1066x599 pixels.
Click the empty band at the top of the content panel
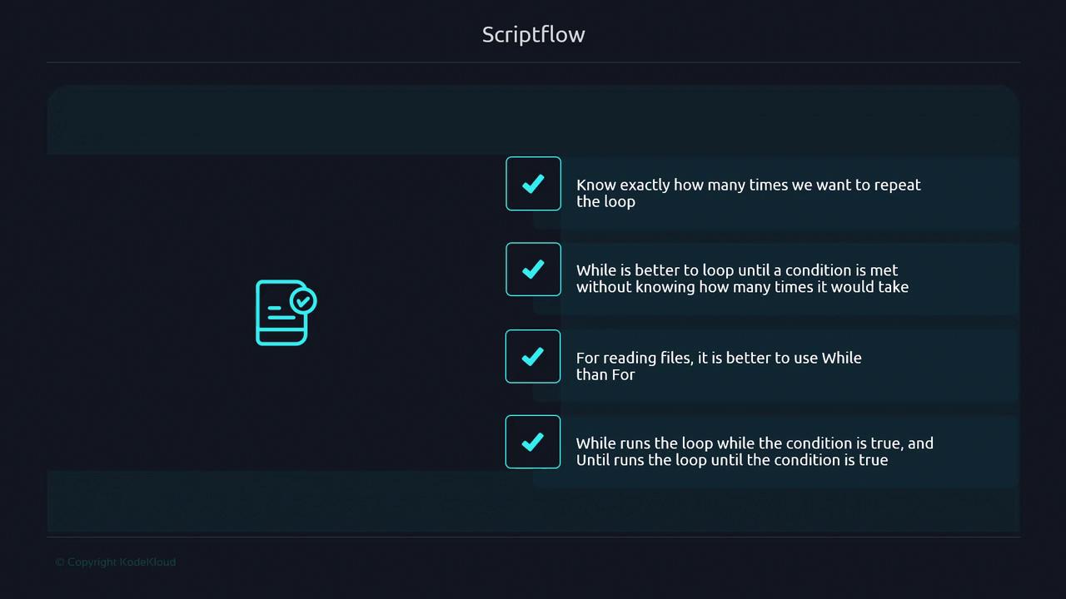[533, 119]
